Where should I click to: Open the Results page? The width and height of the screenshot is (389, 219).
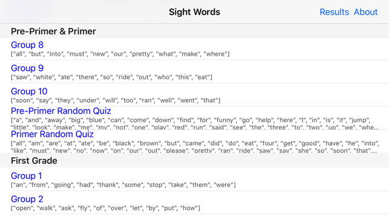(334, 12)
